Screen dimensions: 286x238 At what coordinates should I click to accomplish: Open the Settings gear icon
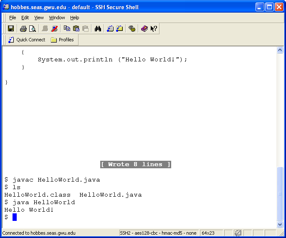pos(132,28)
